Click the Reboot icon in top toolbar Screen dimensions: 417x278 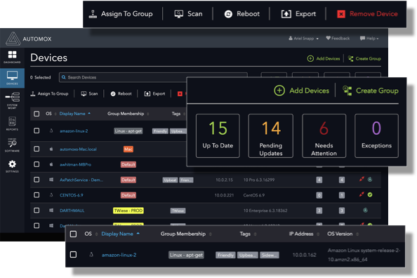(228, 14)
